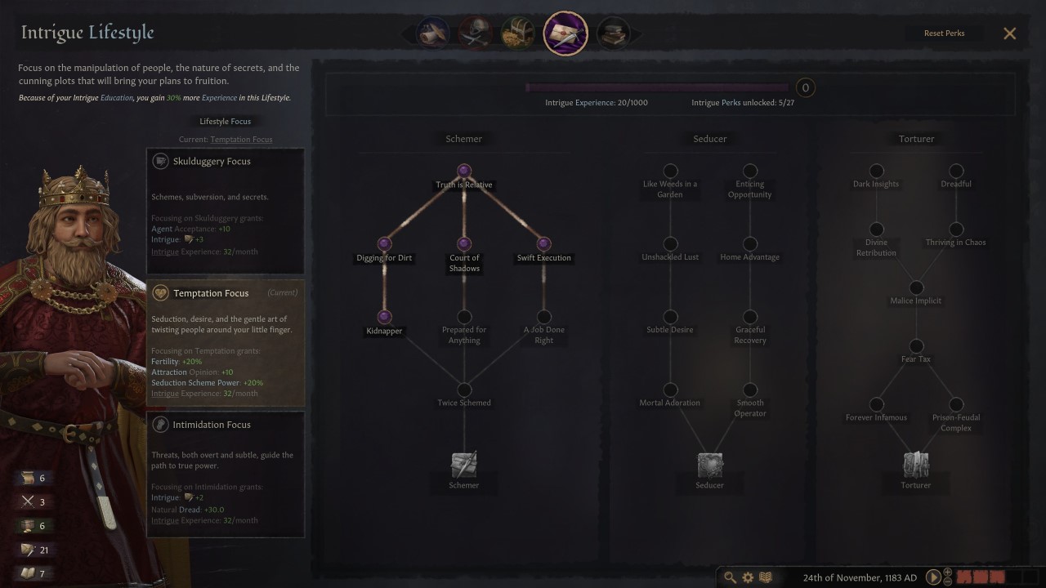Click the Schemer trait icon
1046x588 pixels.
pos(464,465)
